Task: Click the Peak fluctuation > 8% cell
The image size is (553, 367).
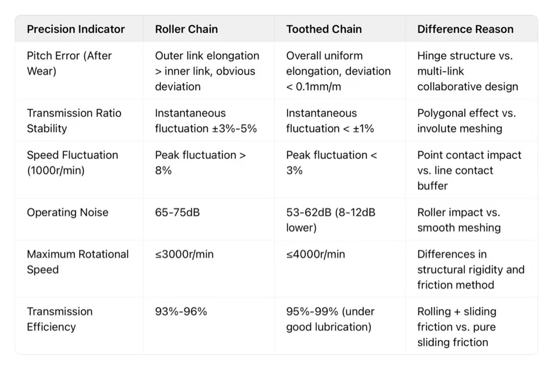Action: coord(200,163)
